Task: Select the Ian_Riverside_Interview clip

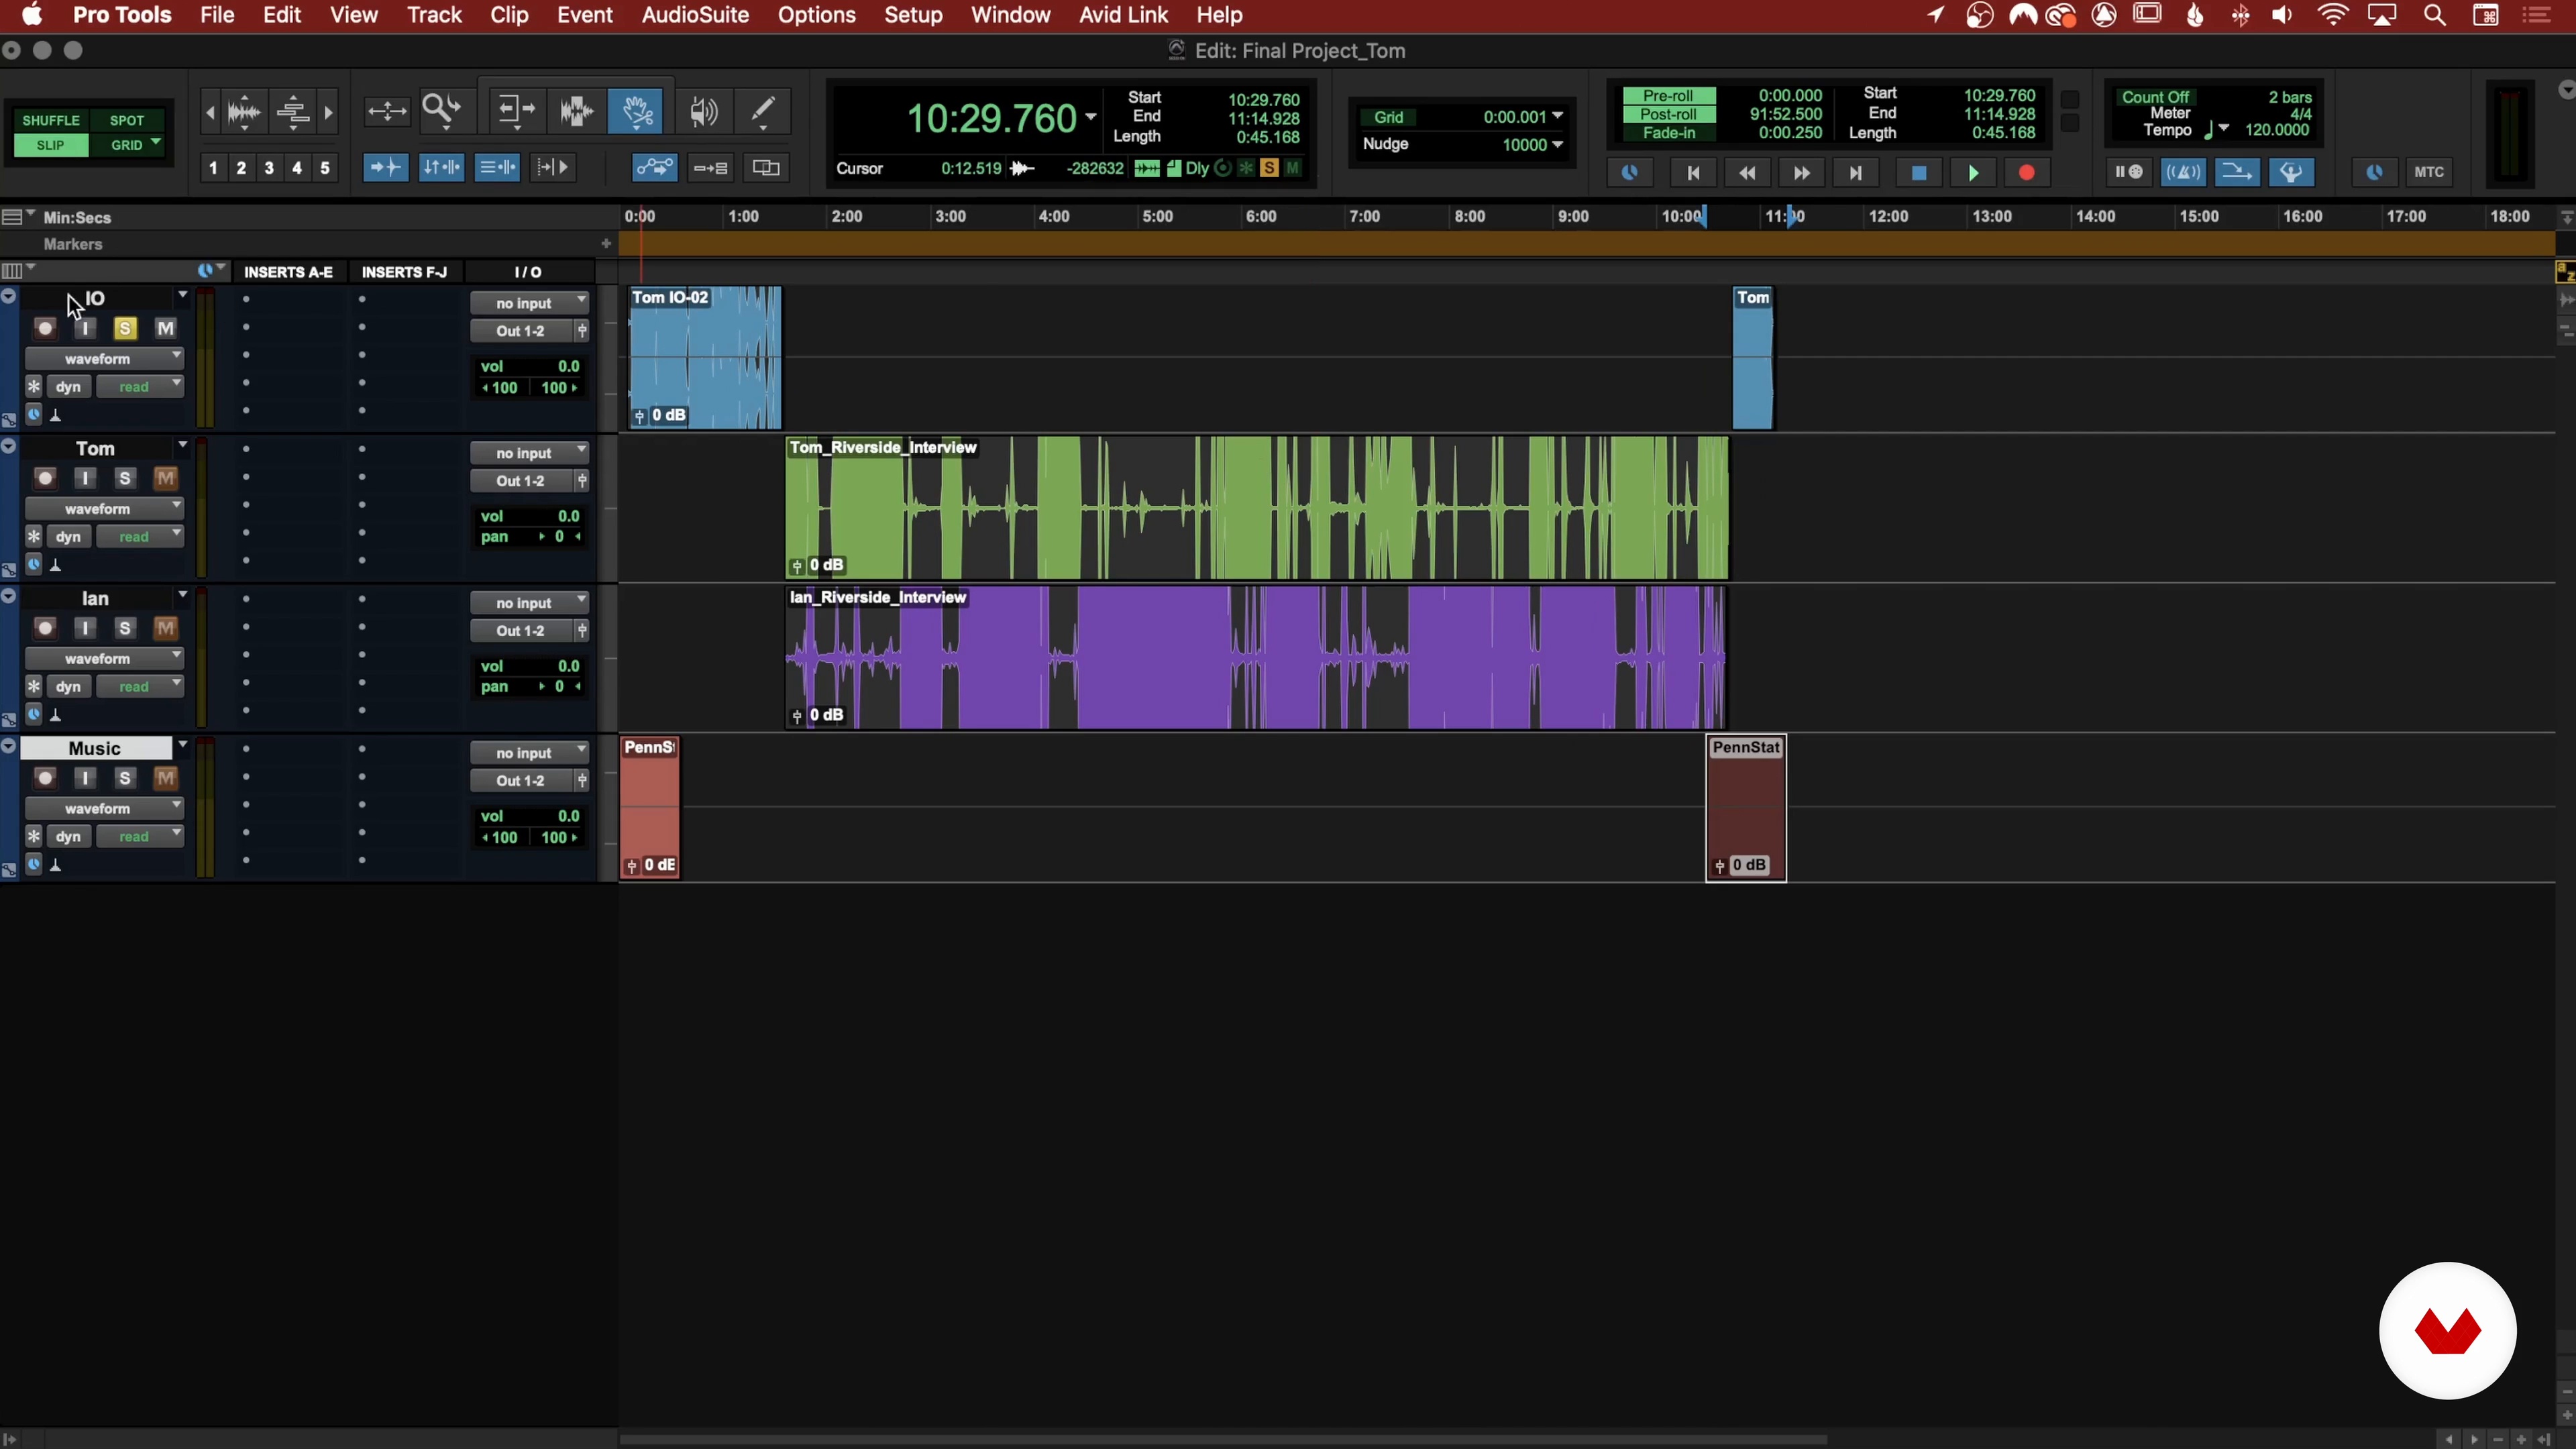Action: (1255, 658)
